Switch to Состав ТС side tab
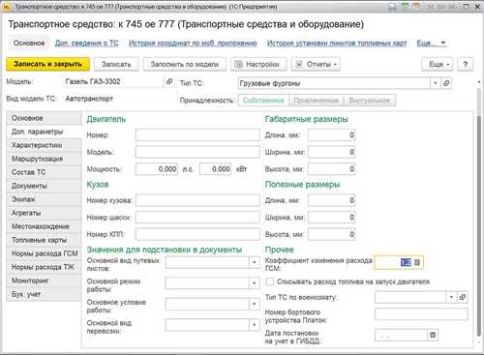Image resolution: width=484 pixels, height=355 pixels. tap(45, 172)
